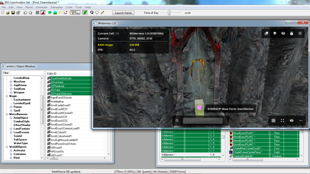Toggle the lock icon in render overlay
Viewport: 310px width, 174px height.
coord(292,33)
